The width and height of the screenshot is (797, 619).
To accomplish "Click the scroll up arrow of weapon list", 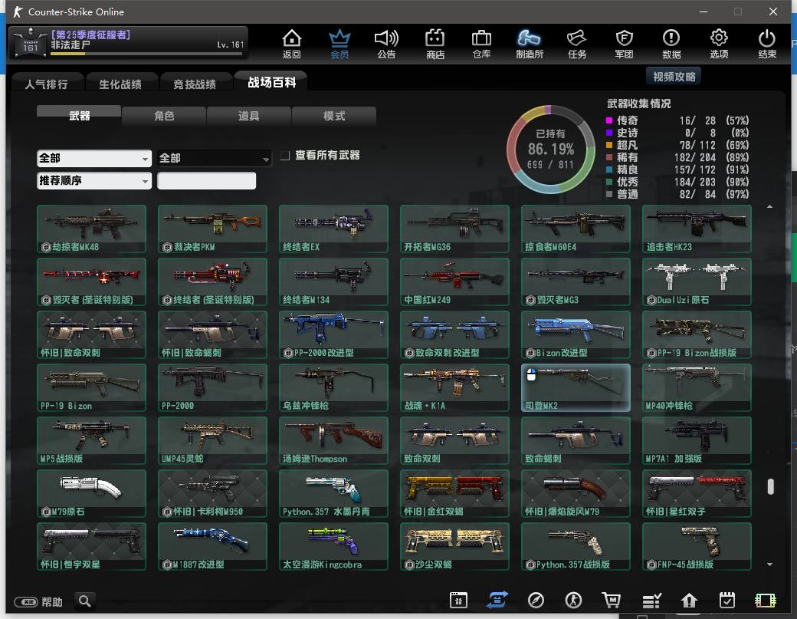I will (769, 206).
